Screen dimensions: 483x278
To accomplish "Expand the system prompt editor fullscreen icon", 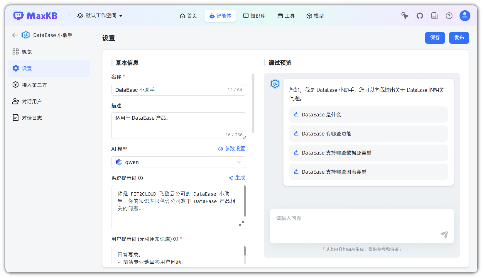I will coord(241,223).
